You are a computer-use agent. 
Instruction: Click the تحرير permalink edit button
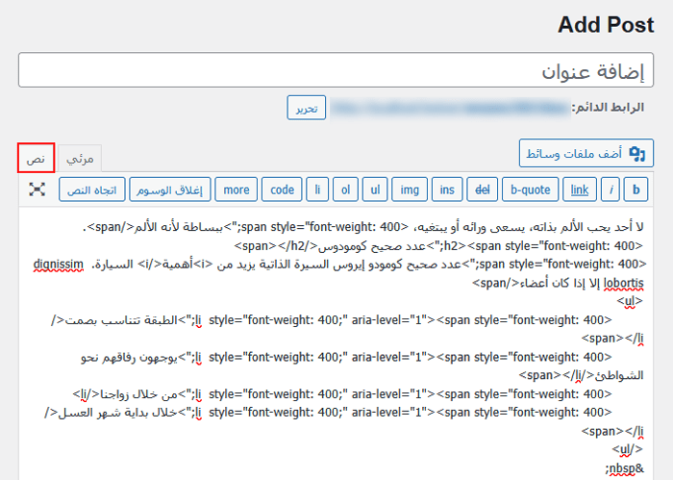click(307, 108)
